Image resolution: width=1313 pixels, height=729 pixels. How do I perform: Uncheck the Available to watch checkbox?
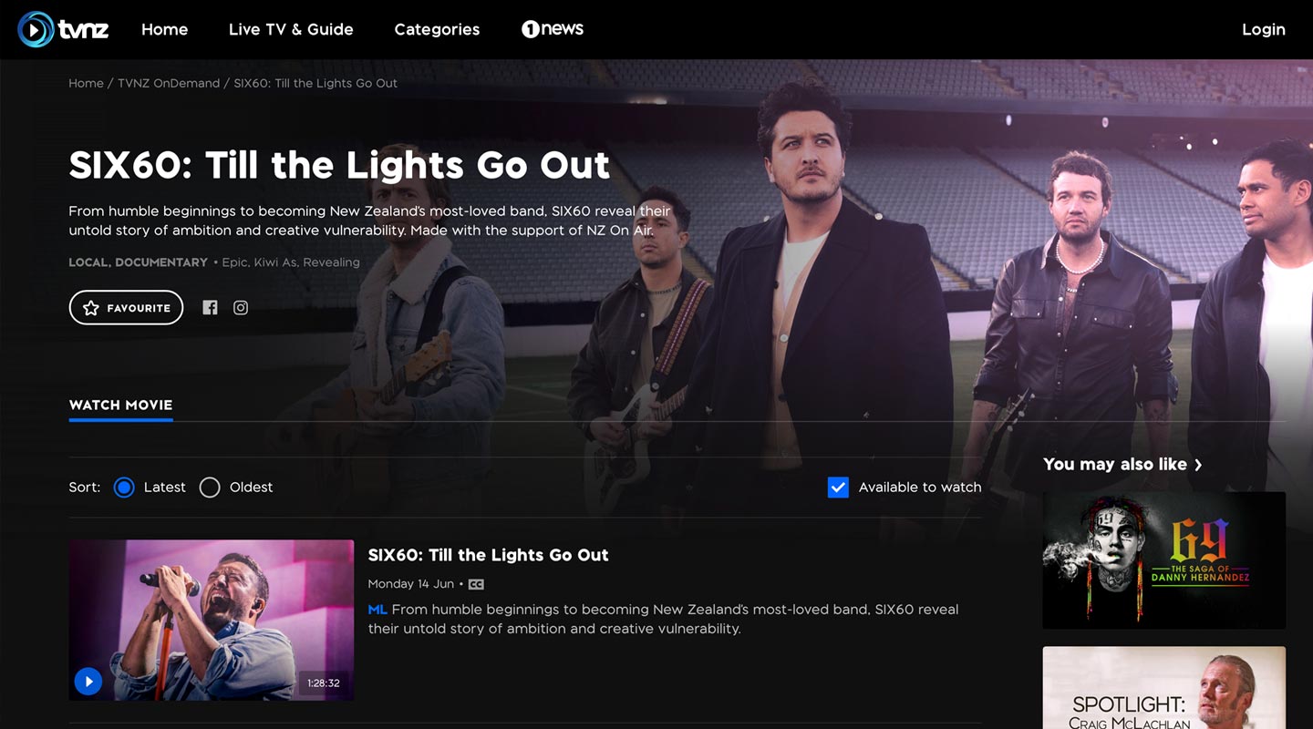838,488
